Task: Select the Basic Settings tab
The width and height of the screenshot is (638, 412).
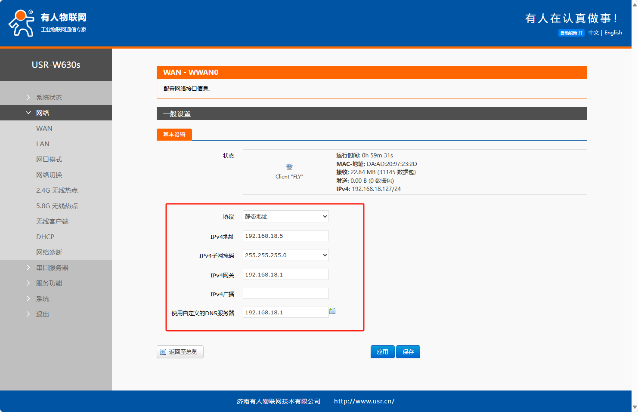Action: pos(174,135)
